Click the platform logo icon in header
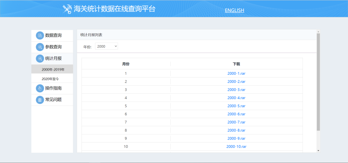 click(67, 9)
